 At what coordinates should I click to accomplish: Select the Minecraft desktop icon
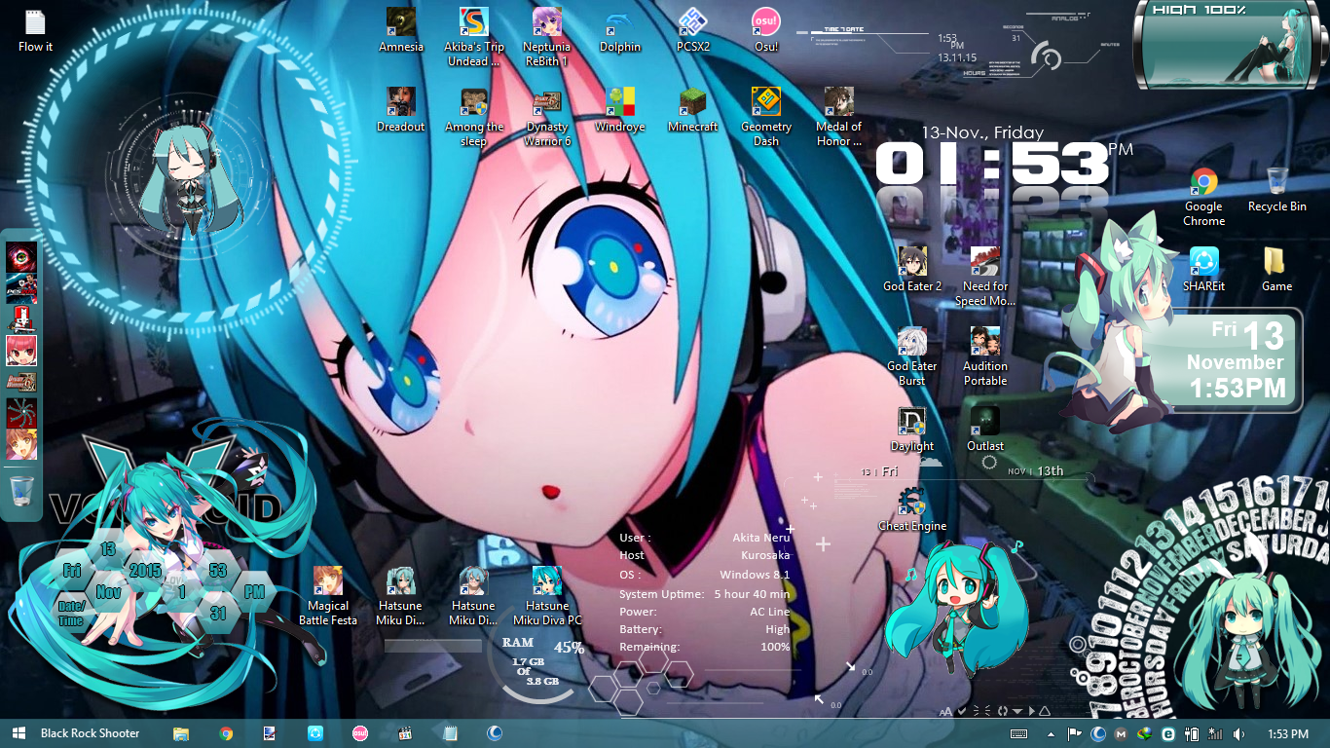pyautogui.click(x=693, y=110)
